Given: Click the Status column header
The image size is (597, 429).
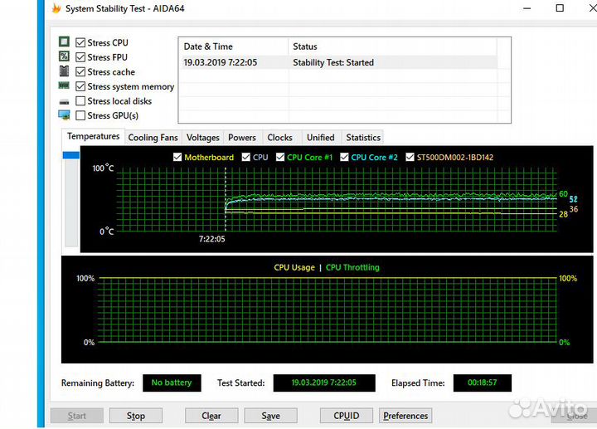Looking at the screenshot, I should 392,46.
